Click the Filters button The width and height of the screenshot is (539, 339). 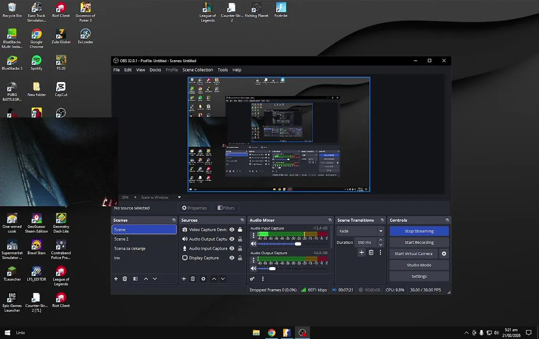pyautogui.click(x=226, y=208)
